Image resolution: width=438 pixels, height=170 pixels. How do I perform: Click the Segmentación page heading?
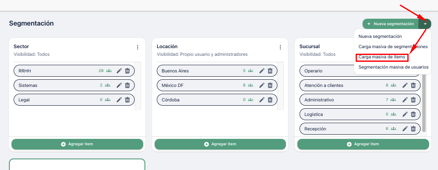tap(31, 23)
